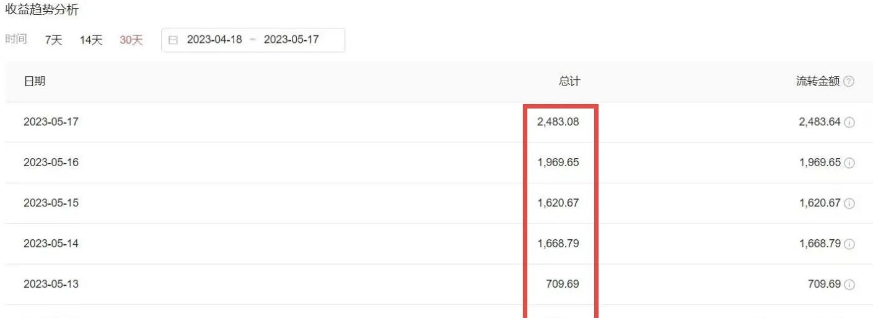This screenshot has height=318, width=873.
Task: Click info icon beside 1,620.67 circulation amount
Action: 849,204
